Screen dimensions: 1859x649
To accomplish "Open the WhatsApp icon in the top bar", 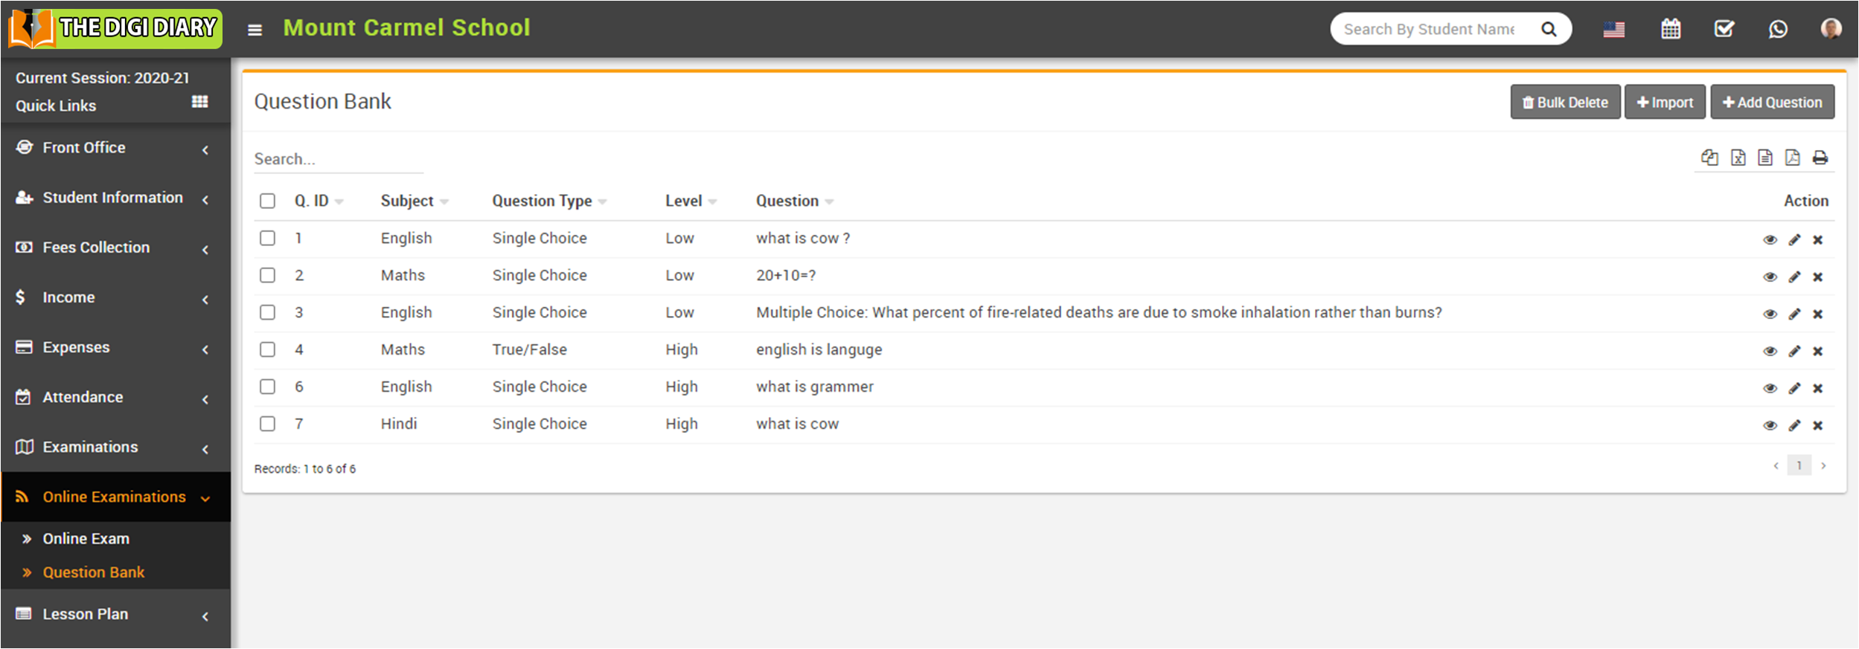I will point(1778,29).
